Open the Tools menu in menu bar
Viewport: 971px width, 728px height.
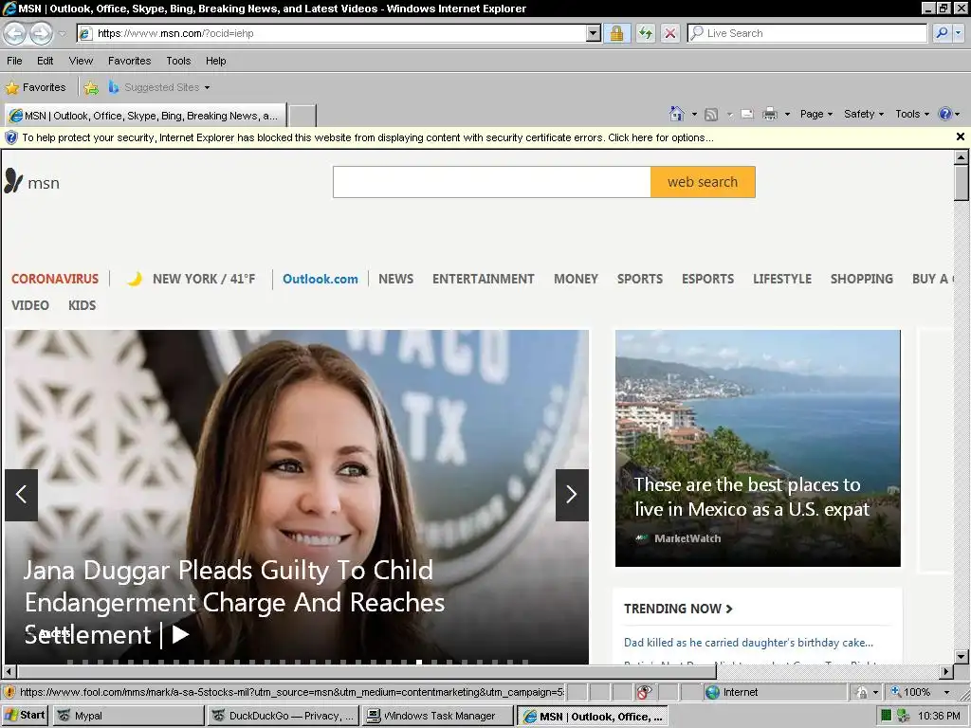(x=178, y=61)
